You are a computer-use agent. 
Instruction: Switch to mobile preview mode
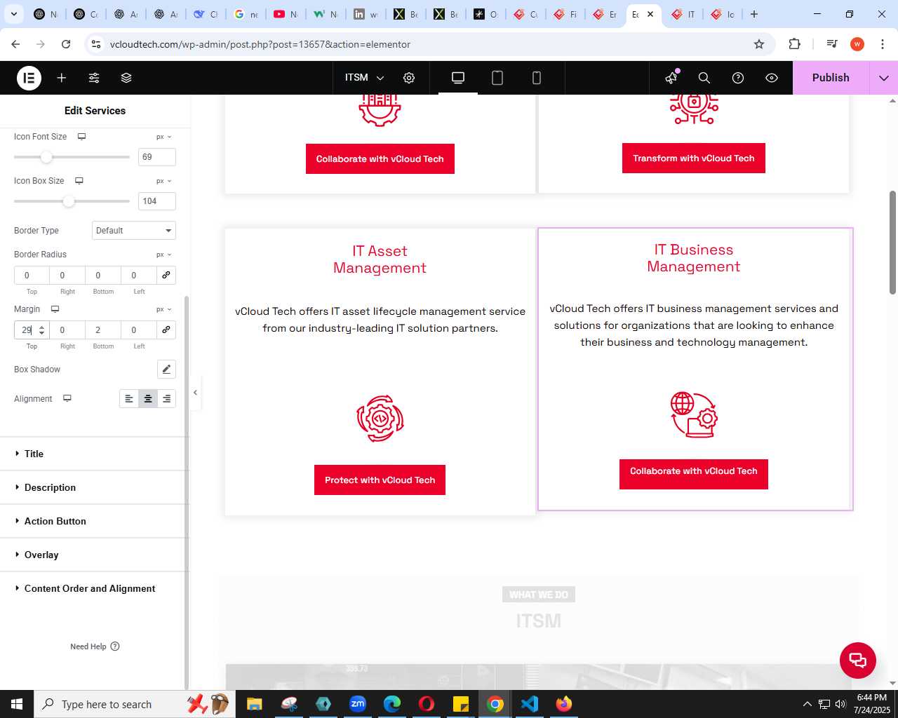tap(537, 78)
